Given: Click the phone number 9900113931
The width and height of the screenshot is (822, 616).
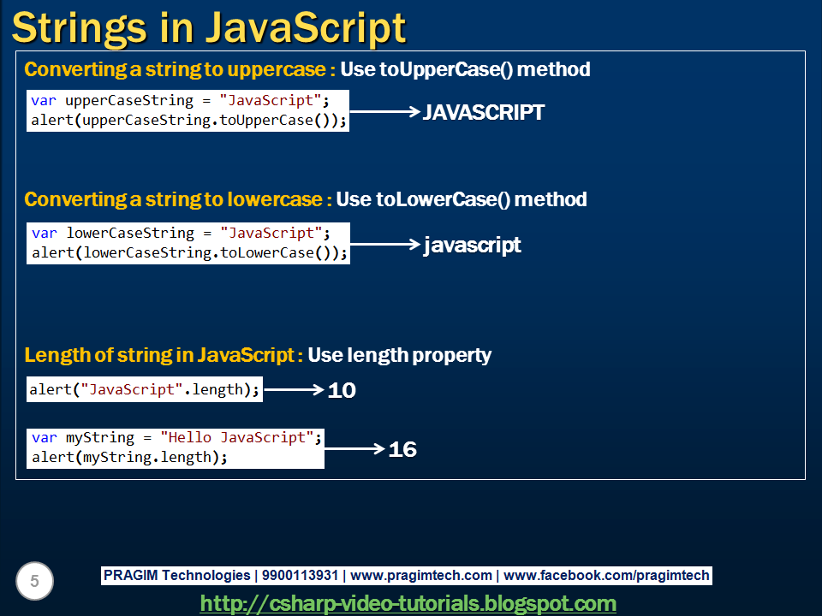Looking at the screenshot, I should (x=300, y=575).
